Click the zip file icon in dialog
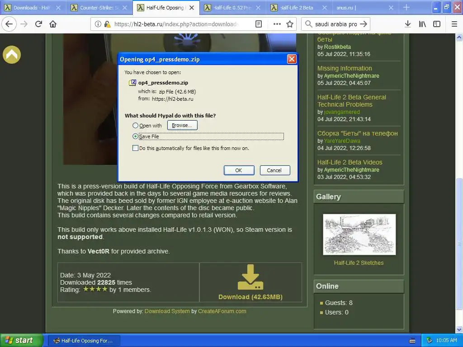Image resolution: width=463 pixels, height=347 pixels. [132, 83]
